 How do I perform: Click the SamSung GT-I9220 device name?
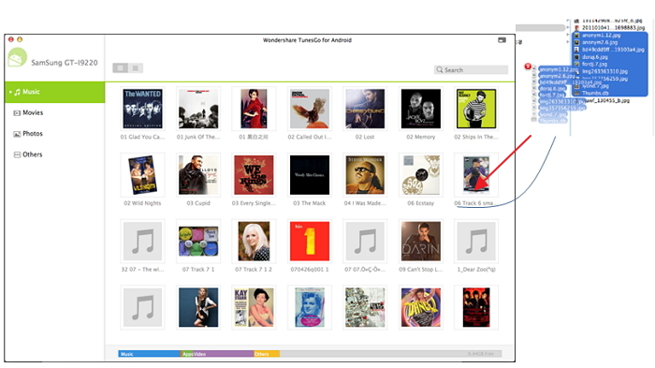tap(65, 63)
